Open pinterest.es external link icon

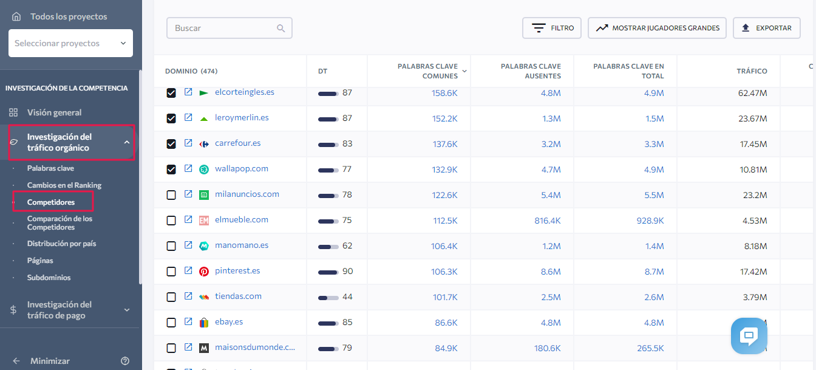coord(188,271)
